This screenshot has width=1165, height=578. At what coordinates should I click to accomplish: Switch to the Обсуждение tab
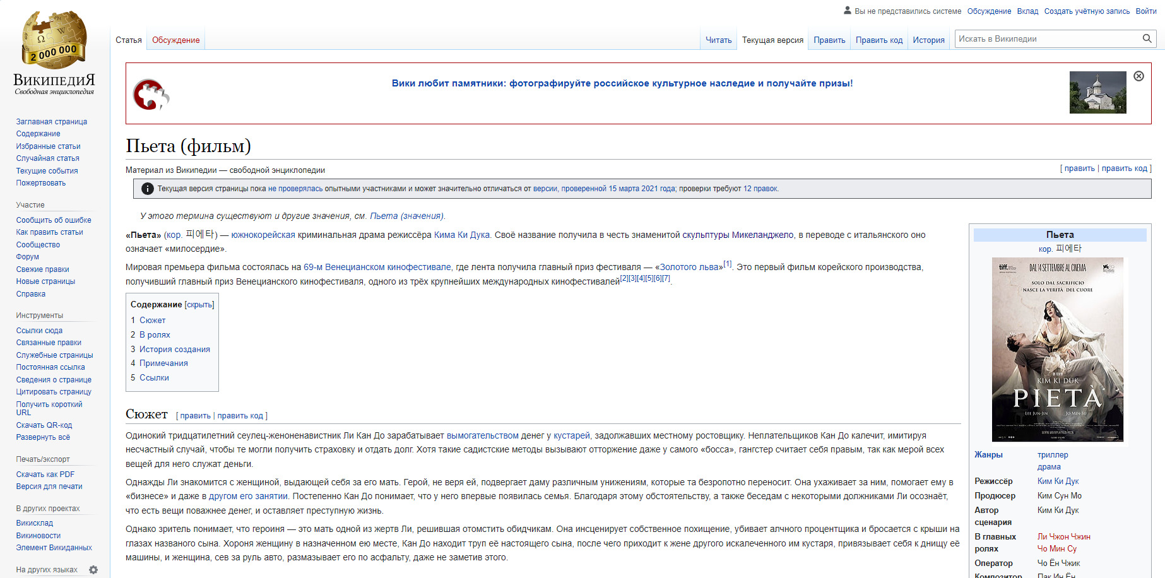175,40
